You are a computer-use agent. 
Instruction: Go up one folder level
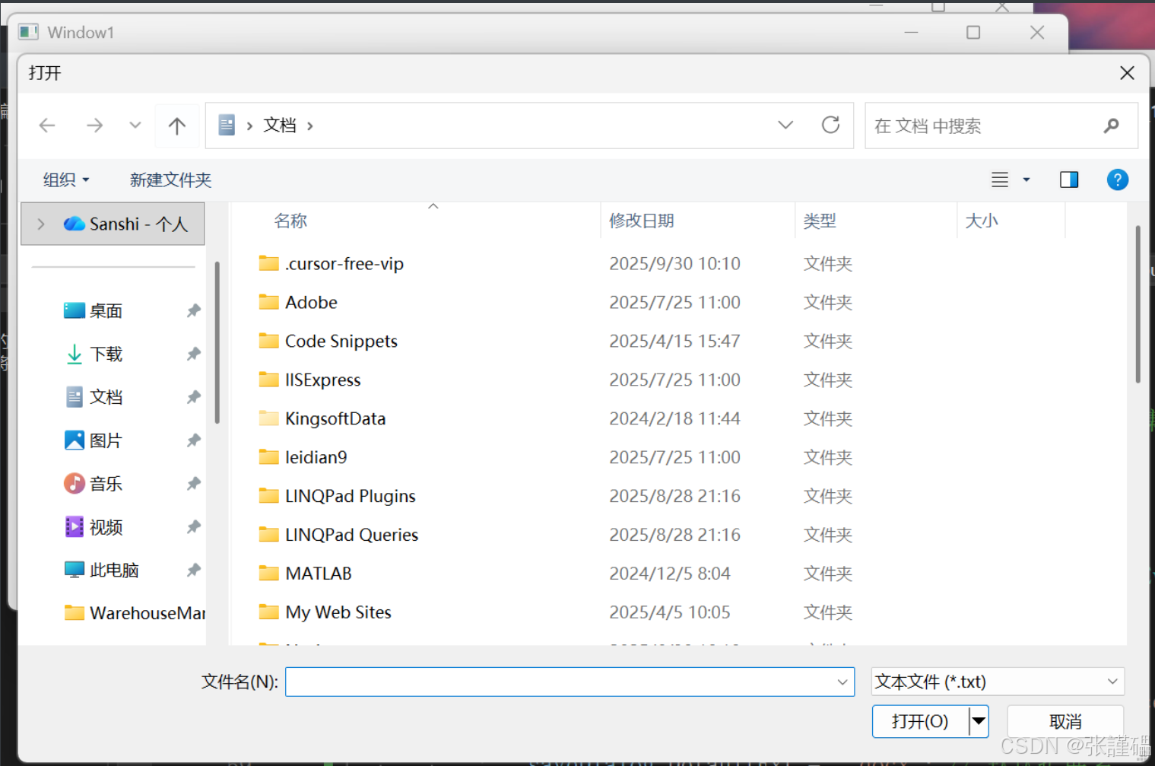click(177, 126)
